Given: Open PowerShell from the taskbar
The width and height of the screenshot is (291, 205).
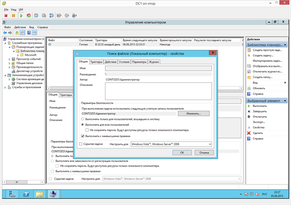Looking at the screenshot, I should coord(26,194).
